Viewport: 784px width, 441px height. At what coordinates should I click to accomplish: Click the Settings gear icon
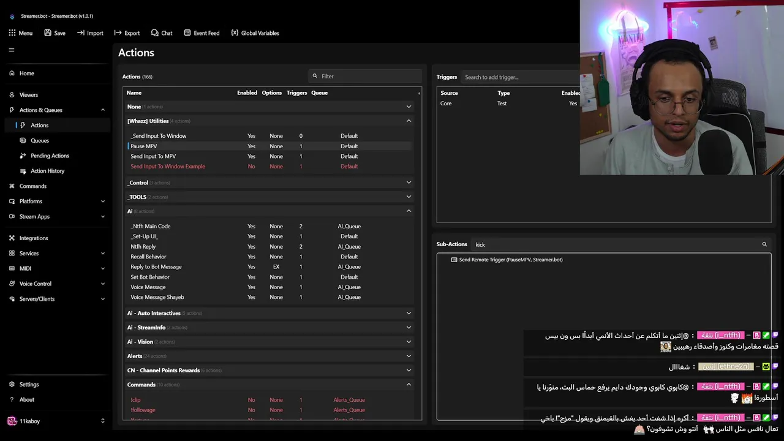point(12,385)
